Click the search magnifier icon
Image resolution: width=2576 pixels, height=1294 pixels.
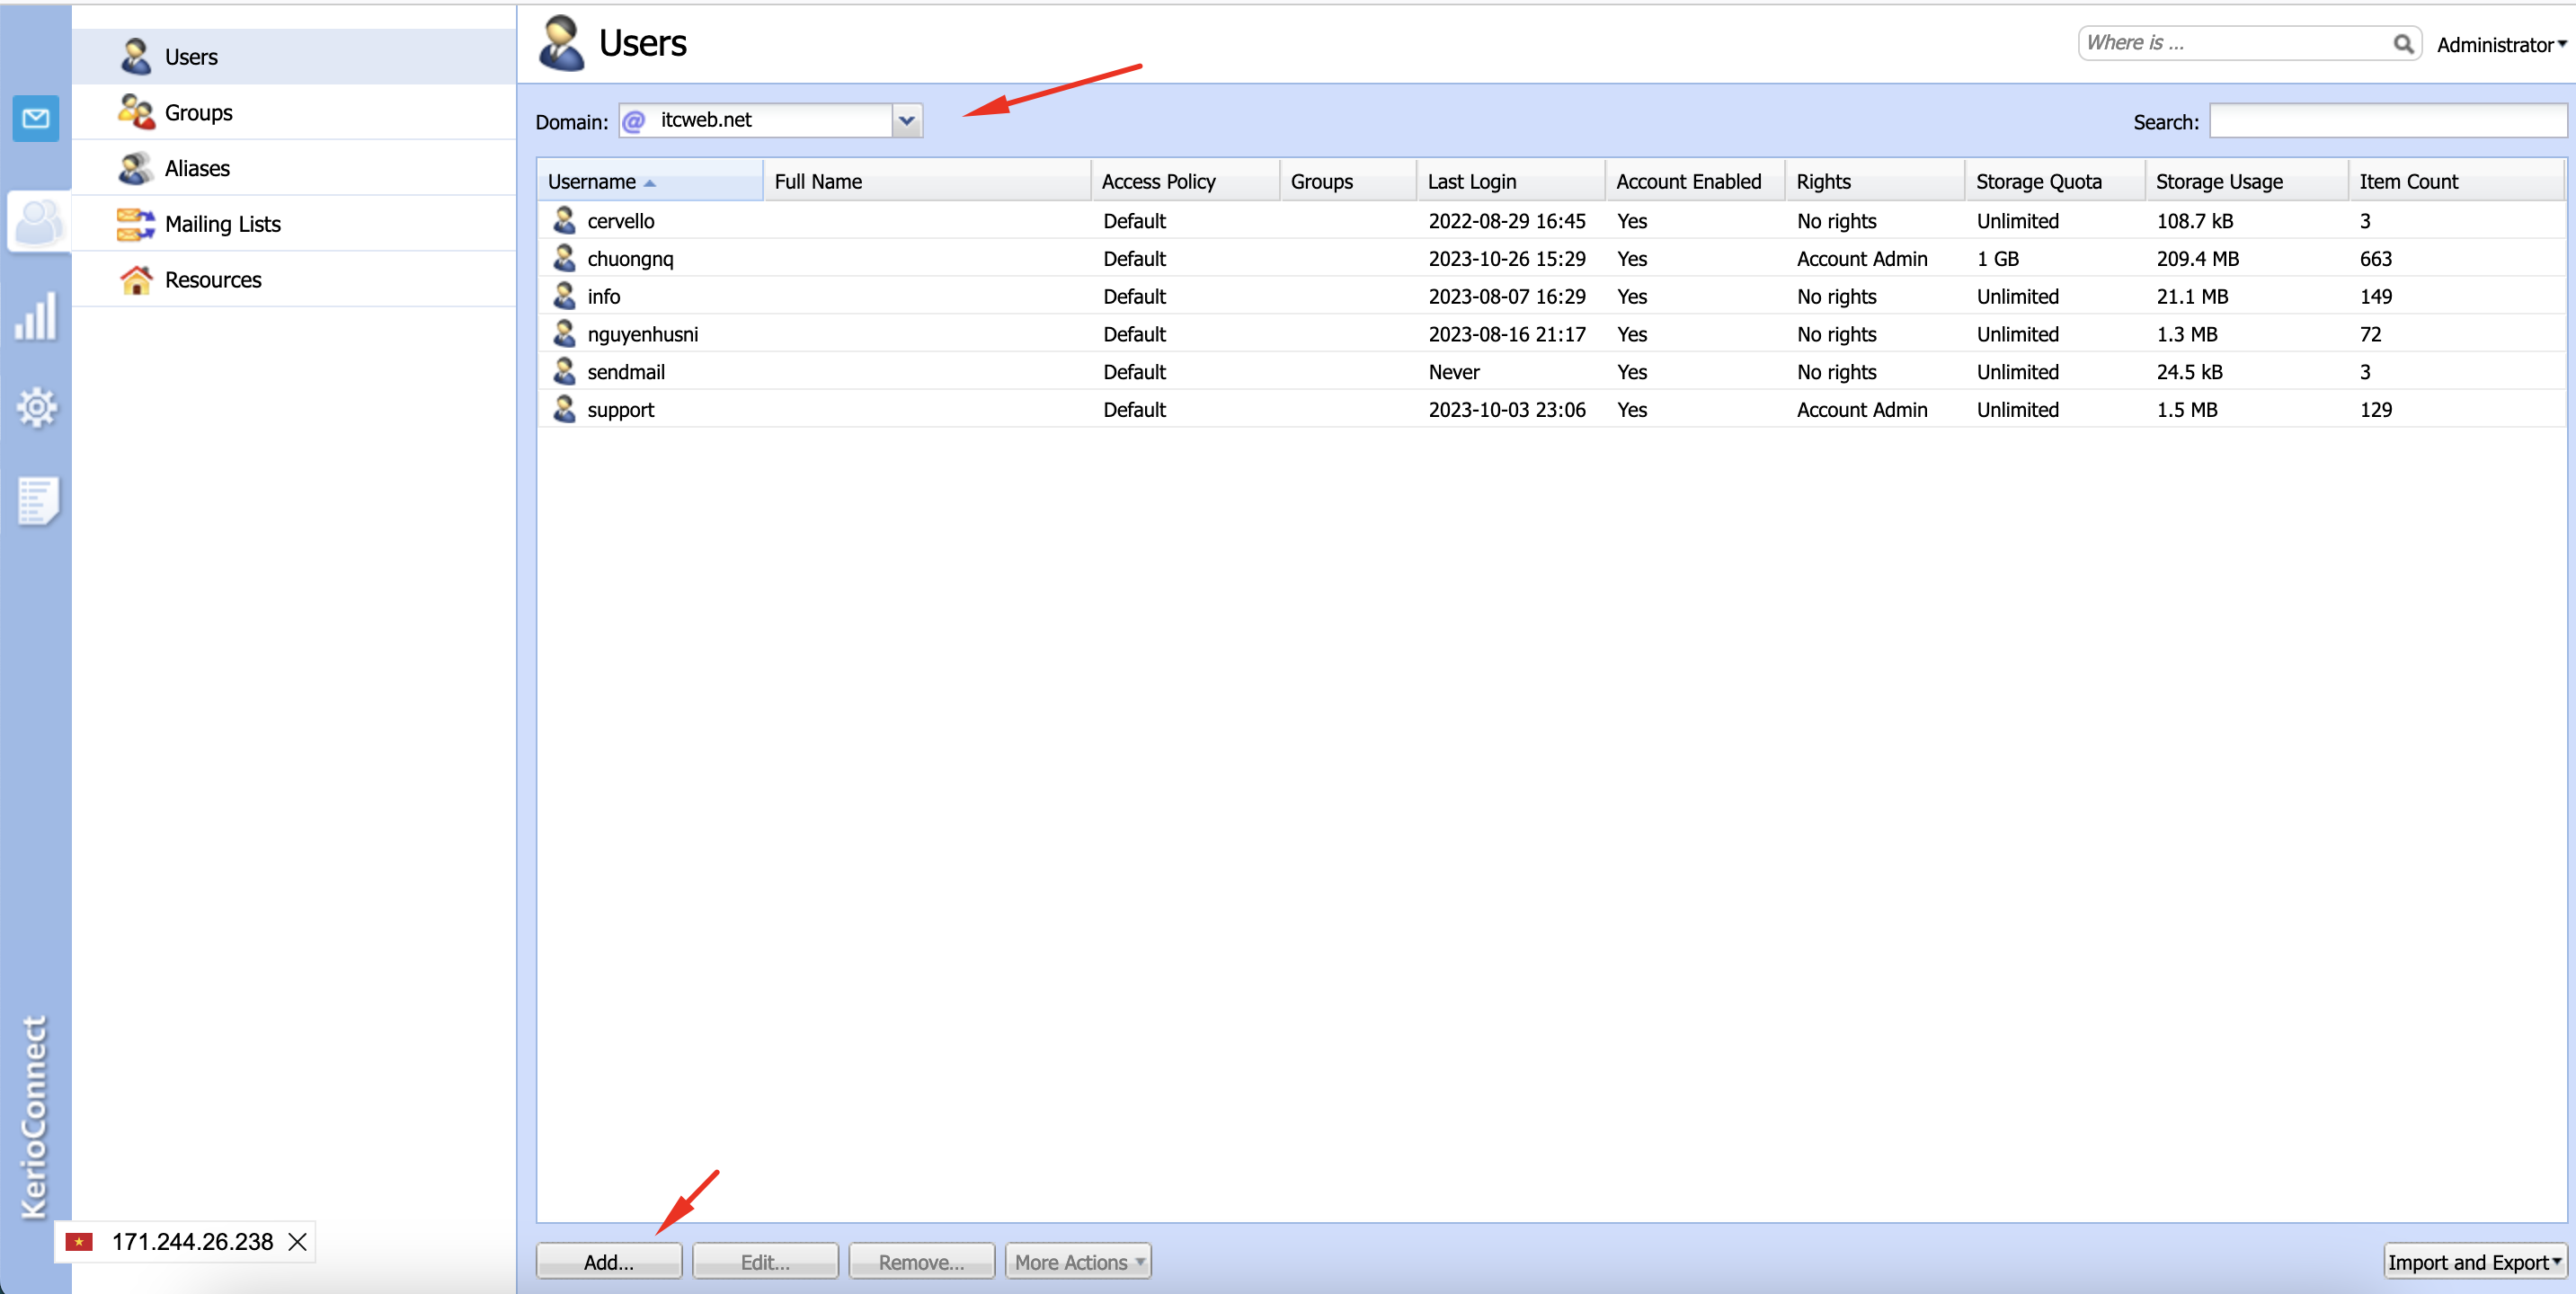tap(2402, 44)
